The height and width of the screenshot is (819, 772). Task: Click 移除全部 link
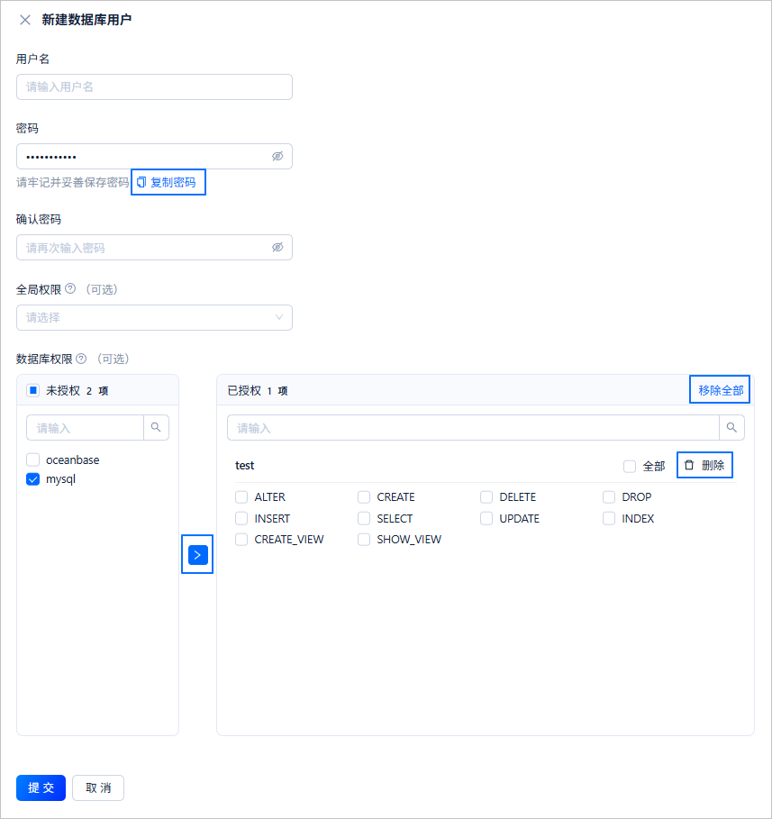click(x=721, y=390)
